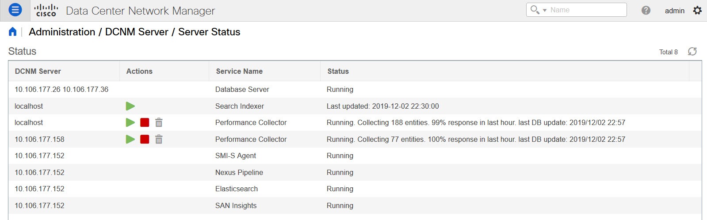The width and height of the screenshot is (707, 220).
Task: Start localhost Performance Collector
Action: click(x=130, y=122)
